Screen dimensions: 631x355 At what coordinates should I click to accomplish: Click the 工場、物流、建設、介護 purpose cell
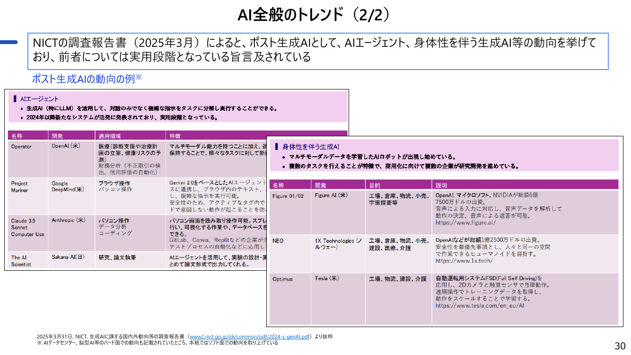point(398,299)
